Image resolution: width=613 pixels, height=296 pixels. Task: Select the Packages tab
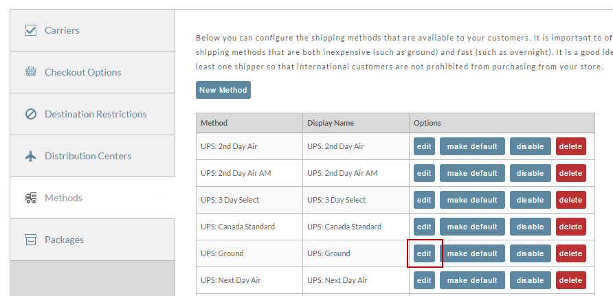93,240
